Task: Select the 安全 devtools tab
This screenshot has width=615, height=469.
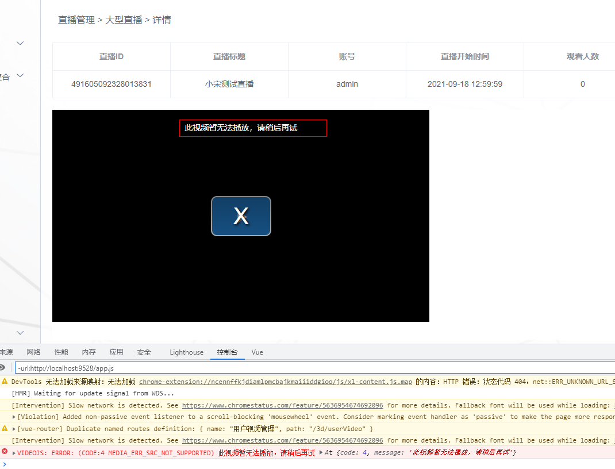Action: tap(144, 352)
